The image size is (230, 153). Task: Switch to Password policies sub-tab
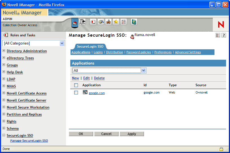point(139,52)
